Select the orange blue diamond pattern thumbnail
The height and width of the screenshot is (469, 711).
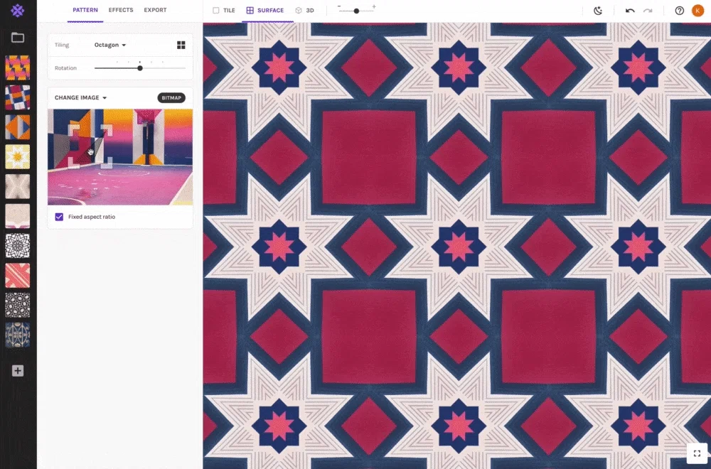(x=18, y=127)
